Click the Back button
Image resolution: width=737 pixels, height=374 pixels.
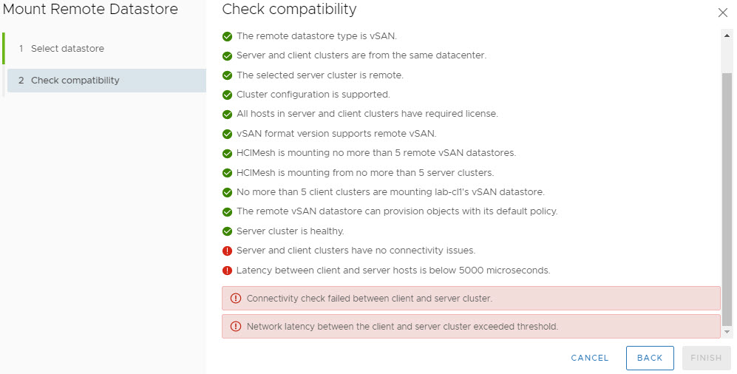650,358
